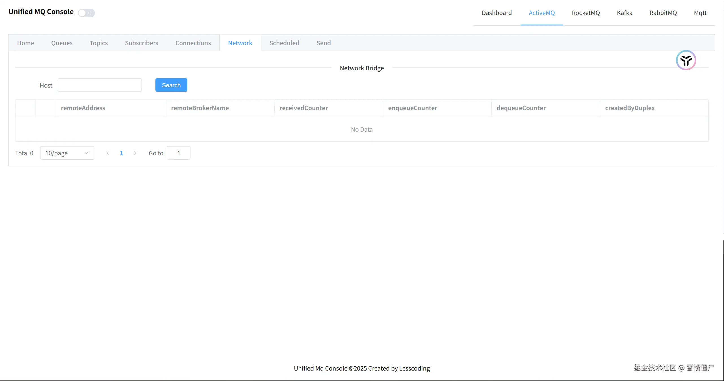Select RocketMQ in top navigation
724x381 pixels.
586,13
